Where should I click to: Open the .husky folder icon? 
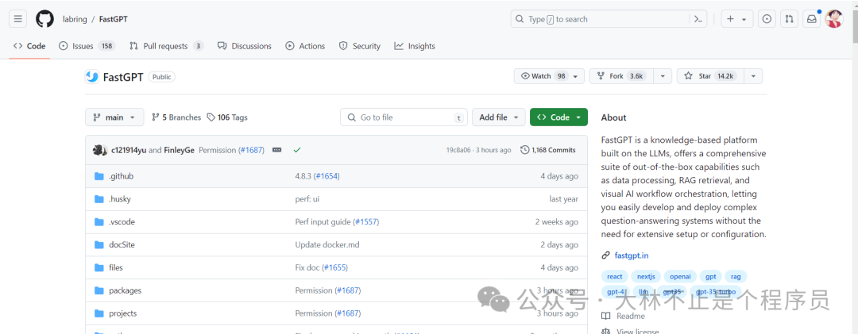coord(99,199)
